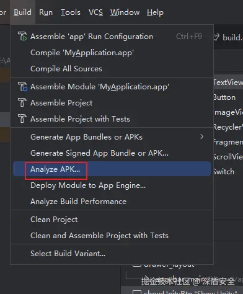This screenshot has width=243, height=294.
Task: Open the Tools menu
Action: click(x=71, y=12)
